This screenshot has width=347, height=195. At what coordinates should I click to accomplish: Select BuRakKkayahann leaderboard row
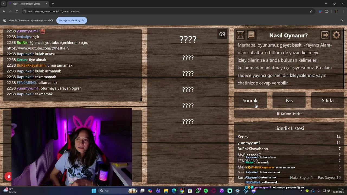coord(289,149)
